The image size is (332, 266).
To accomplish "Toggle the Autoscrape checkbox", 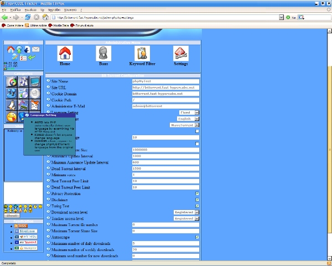I will 197,237.
